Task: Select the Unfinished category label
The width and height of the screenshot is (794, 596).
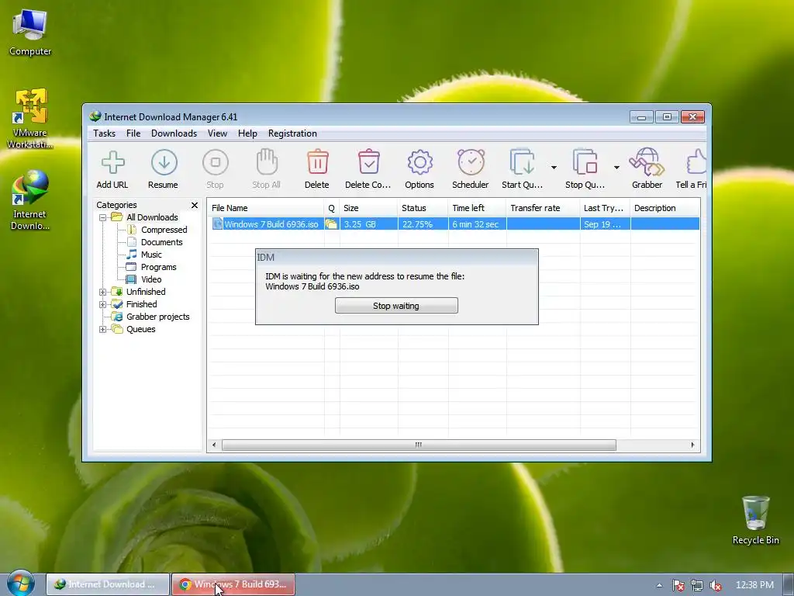Action: [146, 292]
